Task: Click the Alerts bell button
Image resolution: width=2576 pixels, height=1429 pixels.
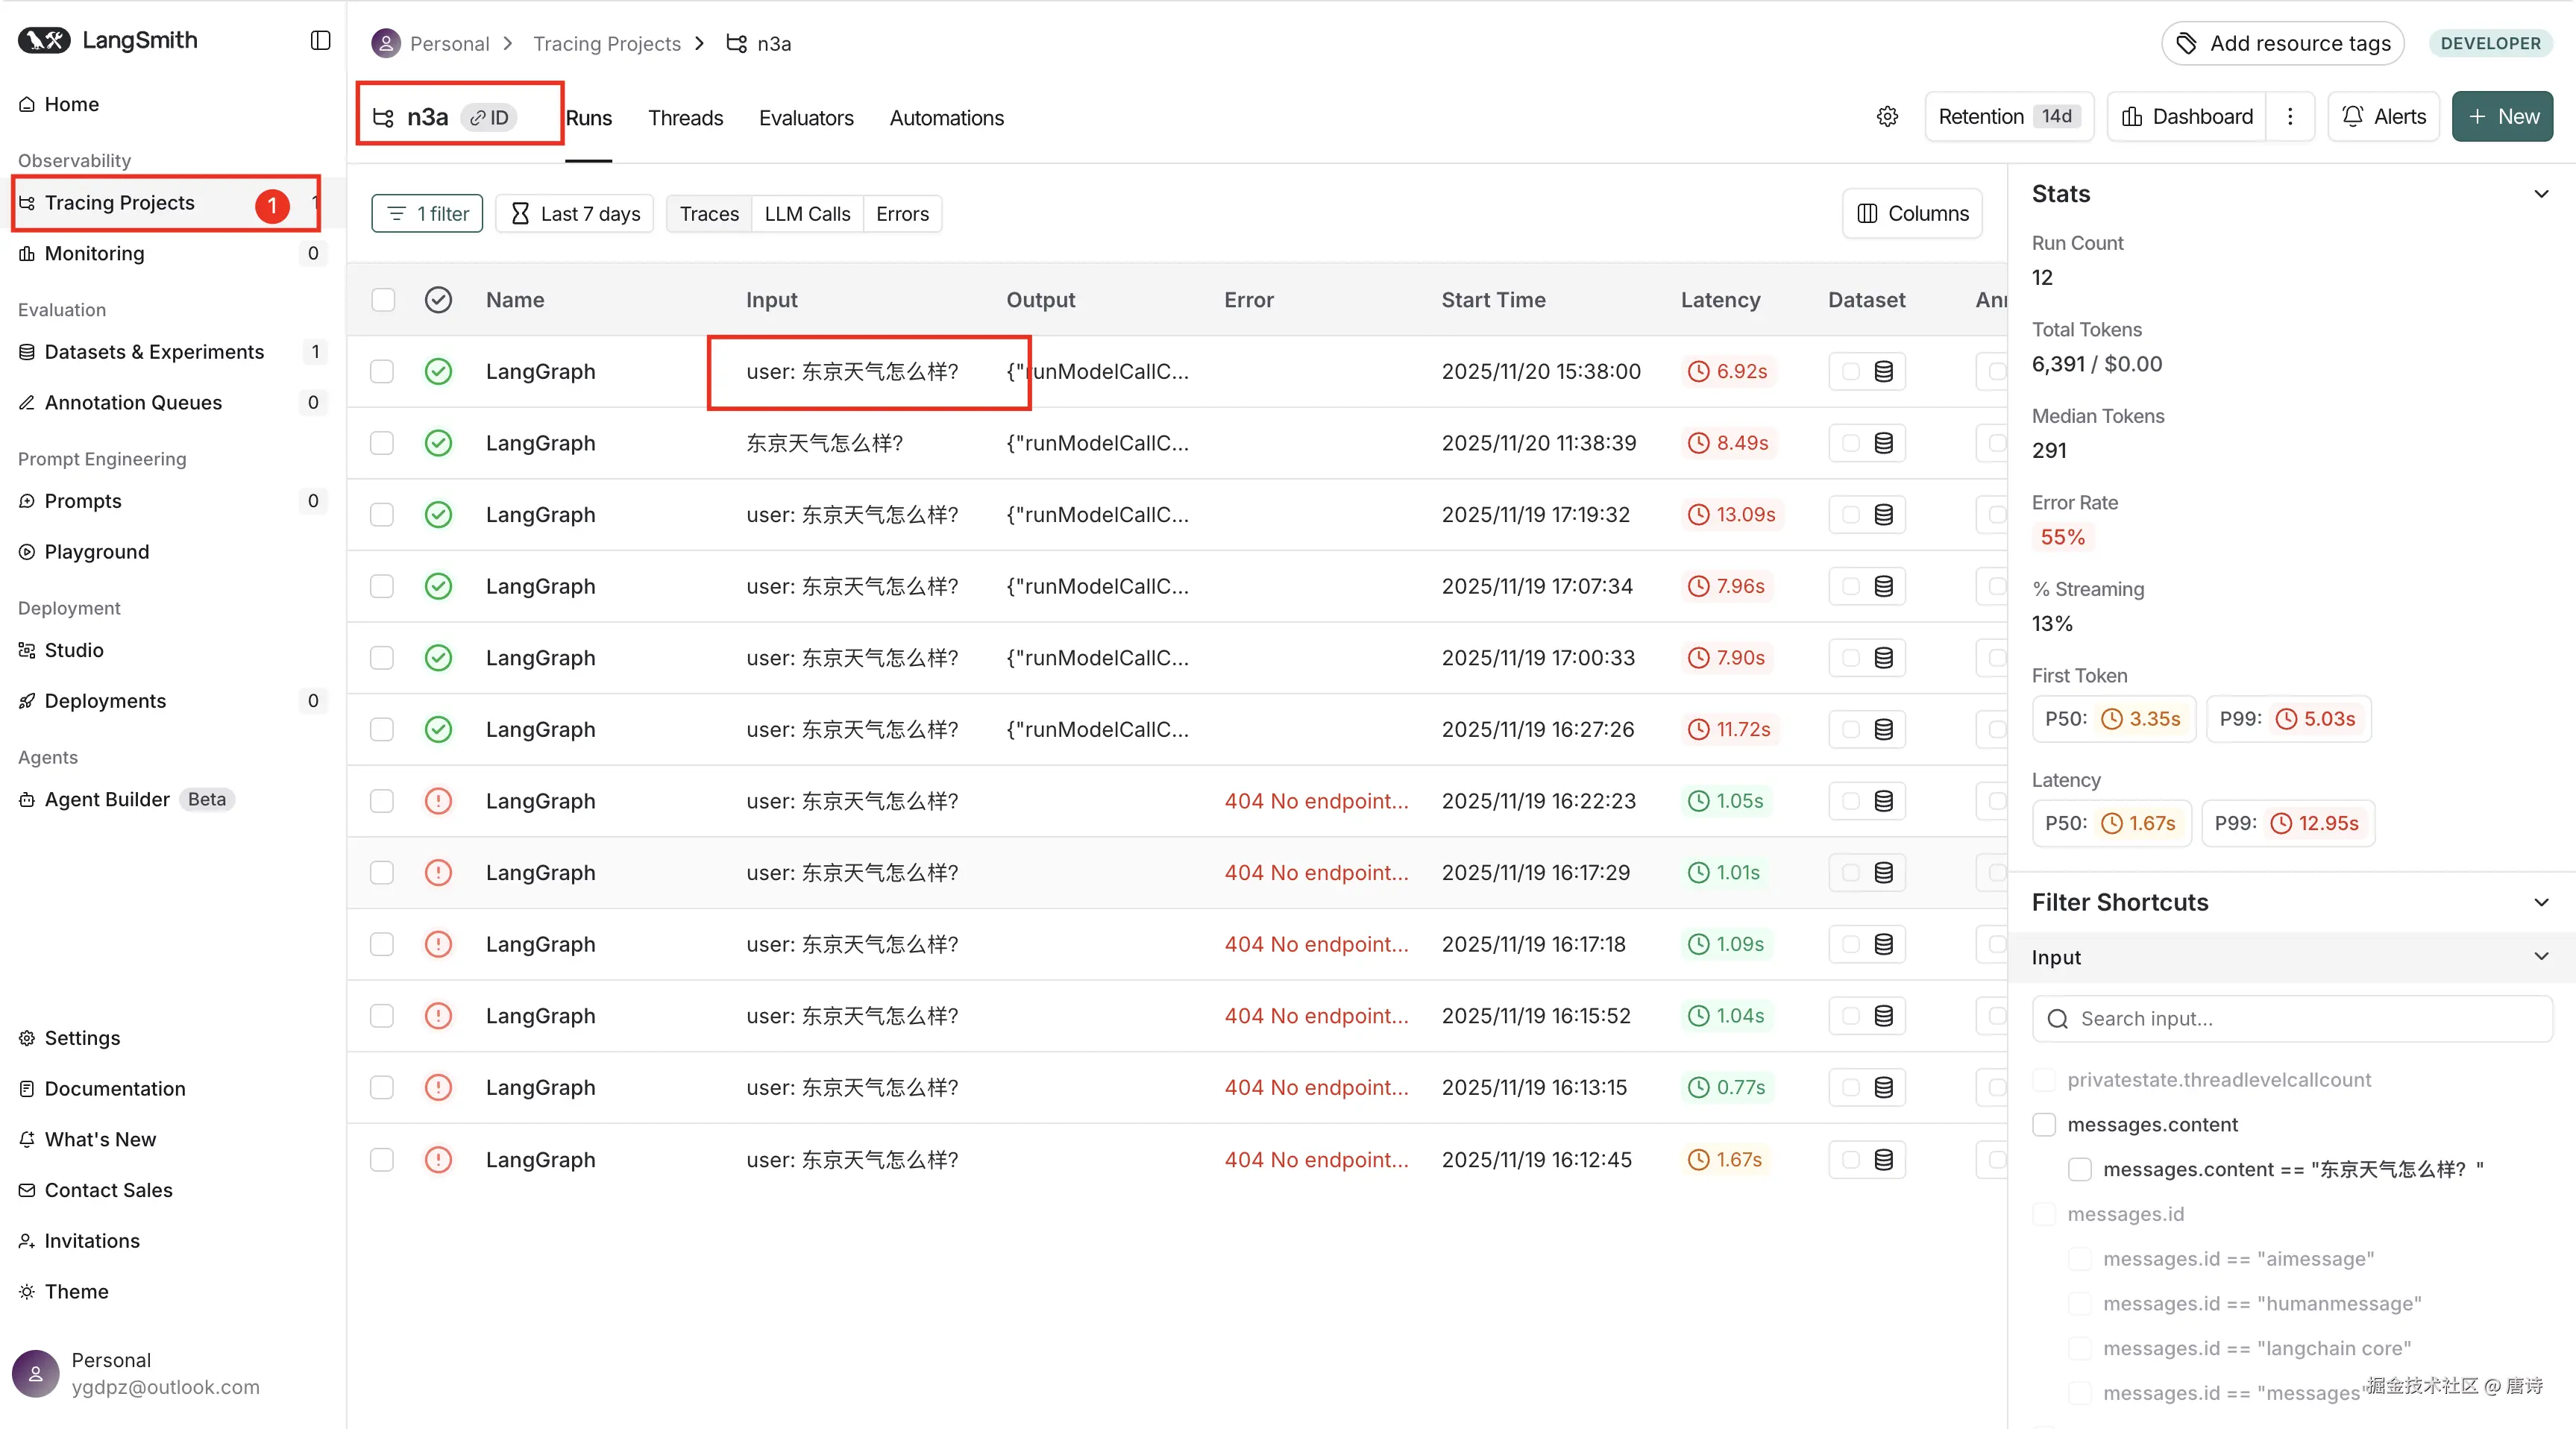Action: coord(2384,117)
